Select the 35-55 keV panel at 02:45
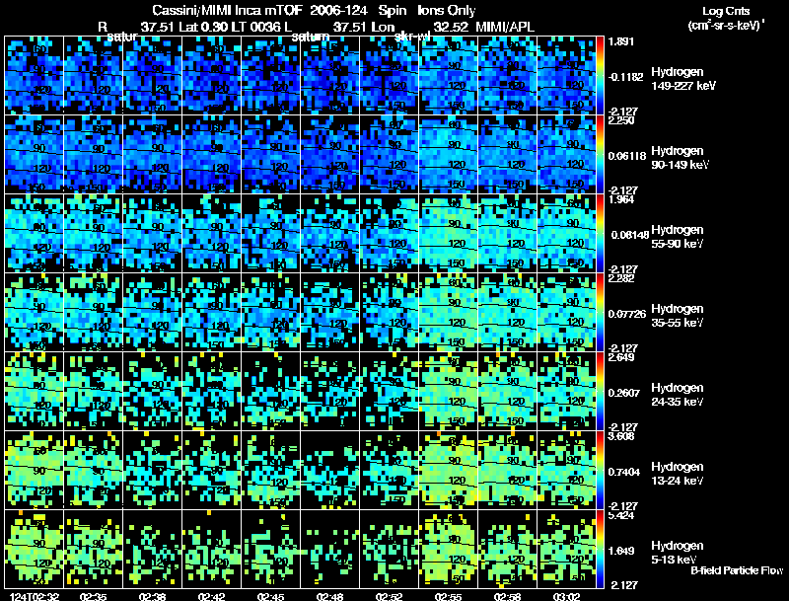789x601 pixels. 270,312
